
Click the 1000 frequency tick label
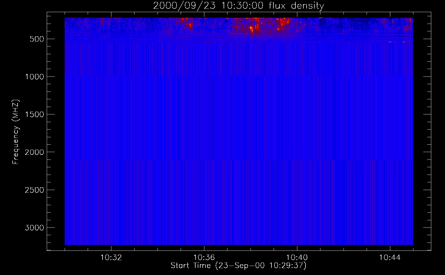pos(34,77)
